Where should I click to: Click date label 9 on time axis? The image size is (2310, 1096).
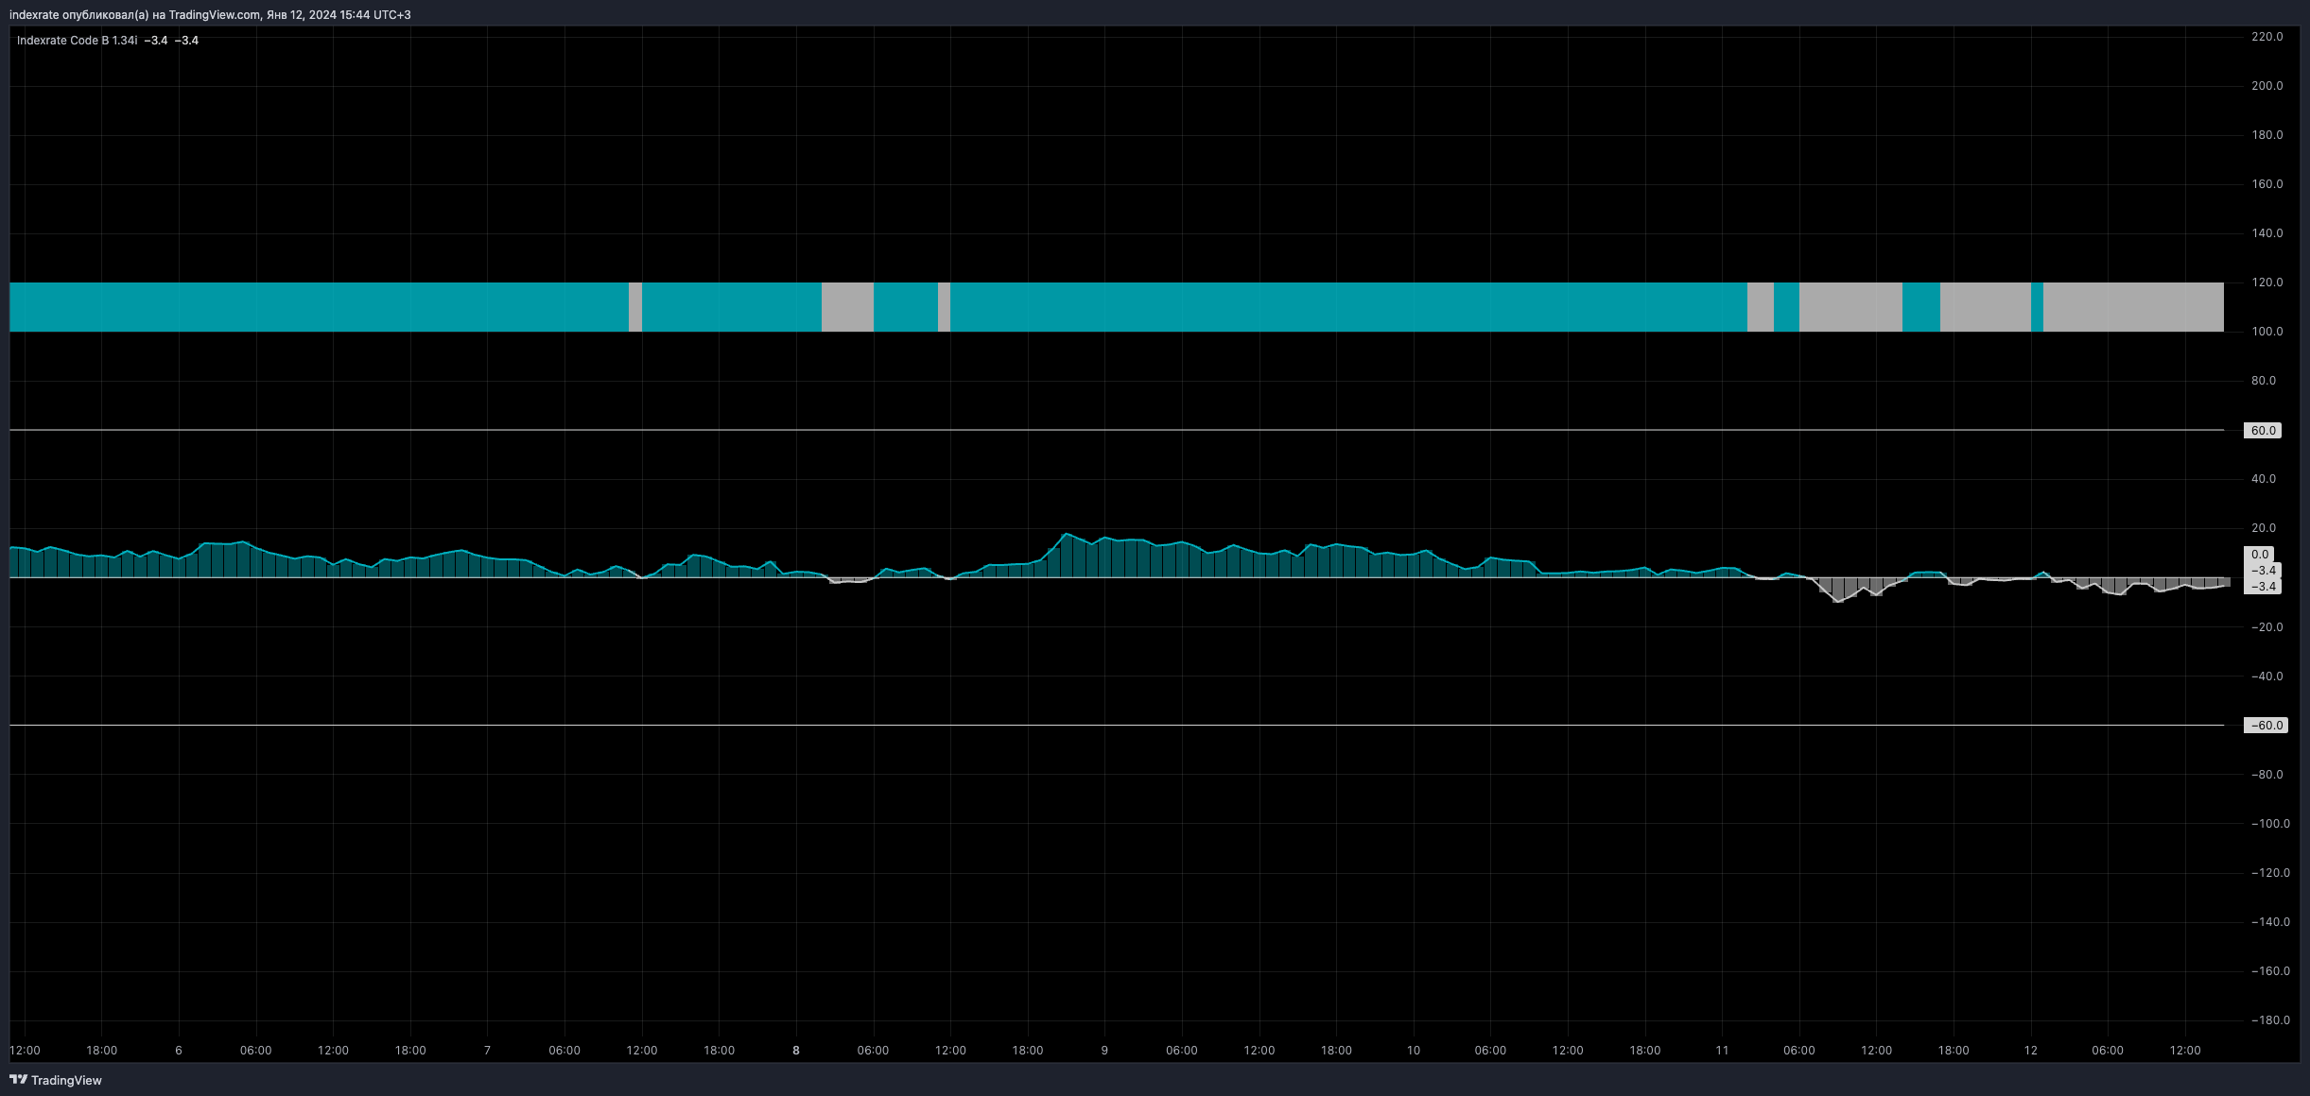[x=1104, y=1051]
